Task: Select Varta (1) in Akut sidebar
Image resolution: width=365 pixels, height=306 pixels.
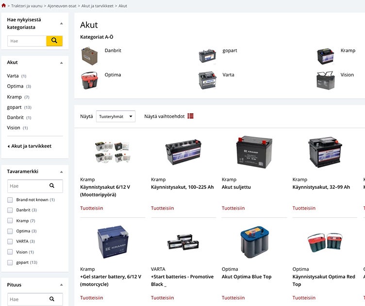Action: pos(17,76)
